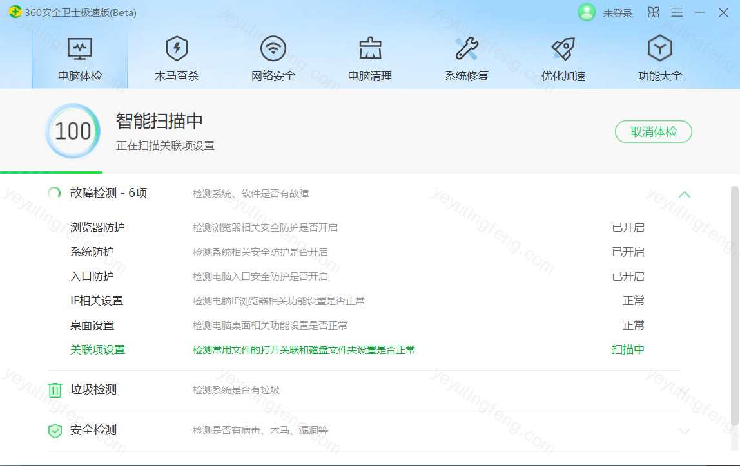Image resolution: width=740 pixels, height=466 pixels.
Task: Open the 网络安全 wifi icon
Action: [x=273, y=48]
